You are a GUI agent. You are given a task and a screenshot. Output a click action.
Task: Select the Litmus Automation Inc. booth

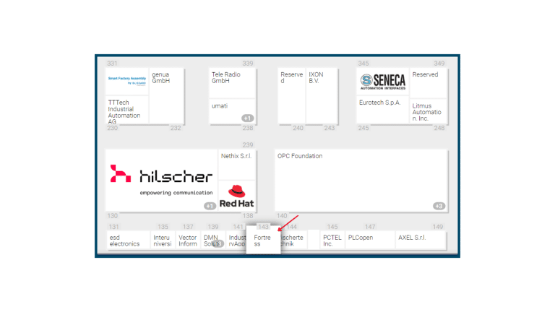[429, 111]
